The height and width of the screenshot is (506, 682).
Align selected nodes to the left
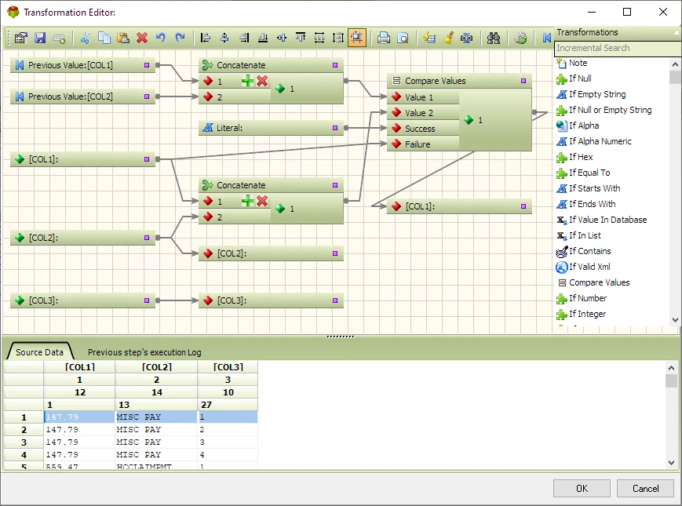[206, 38]
